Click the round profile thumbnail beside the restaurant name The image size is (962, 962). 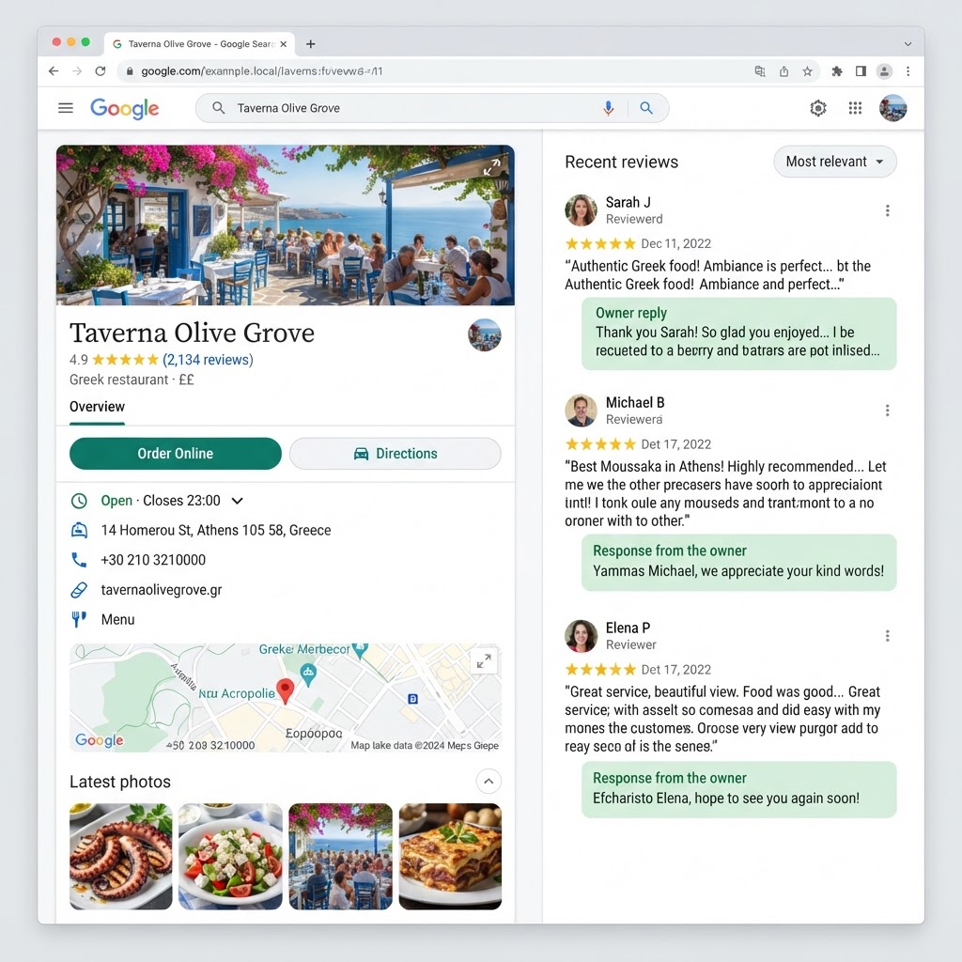tap(485, 335)
